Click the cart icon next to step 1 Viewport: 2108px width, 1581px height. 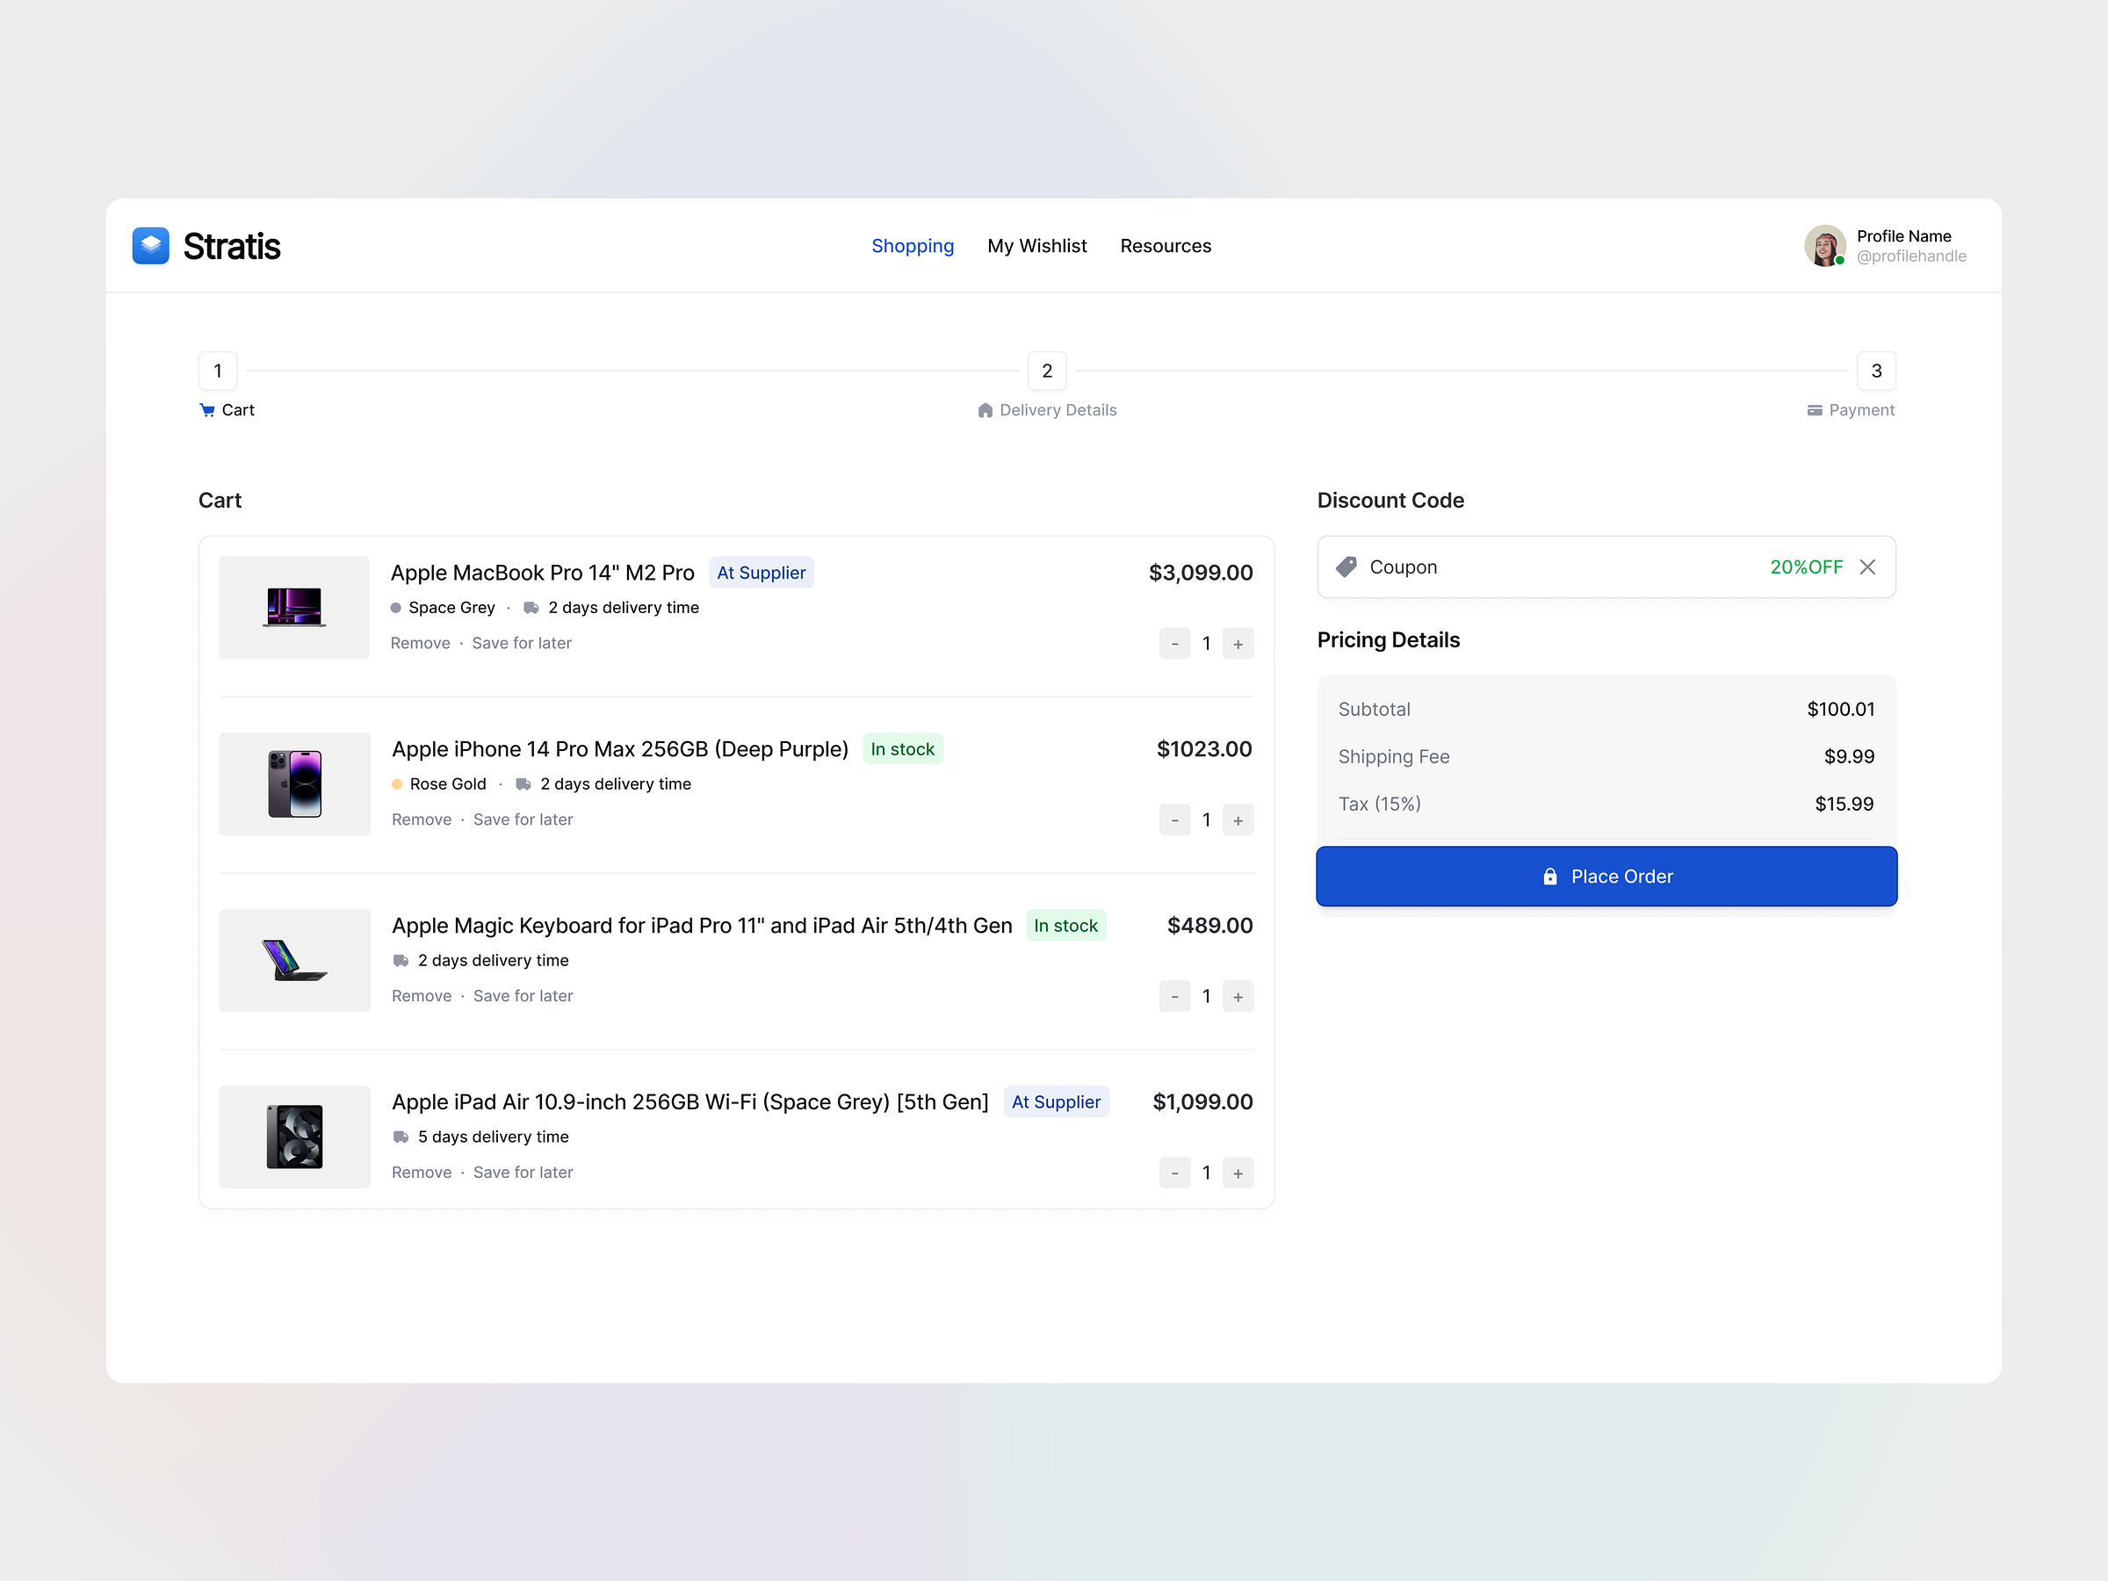point(208,410)
